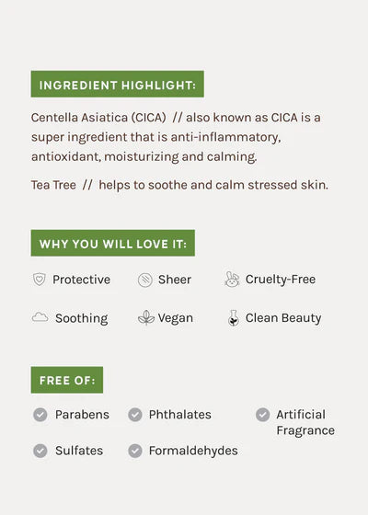Screen dimensions: 368x515
Task: Click the Tea Tree ingredient text
Action: (53, 185)
